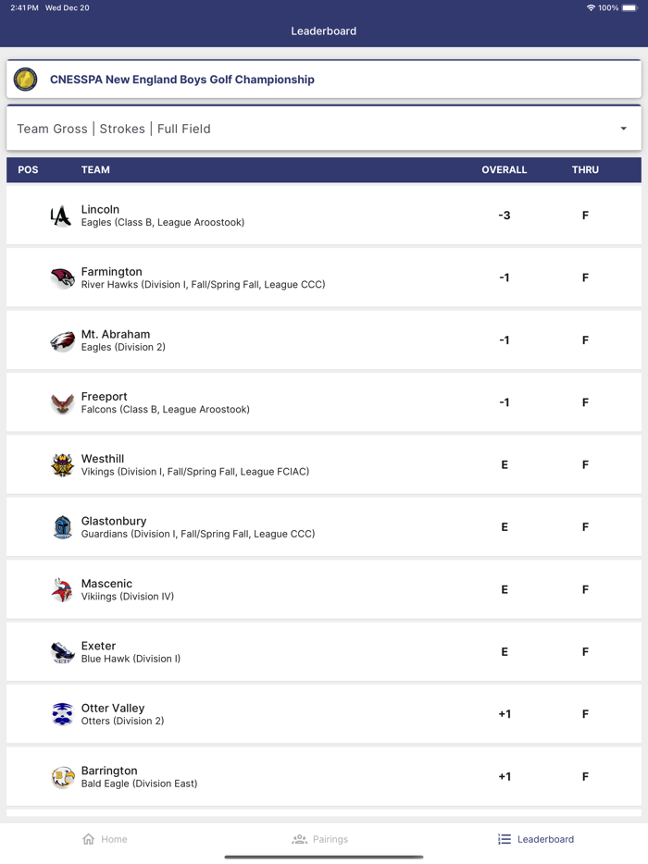Tap the Lincoln Eagles team logo

[x=62, y=215]
